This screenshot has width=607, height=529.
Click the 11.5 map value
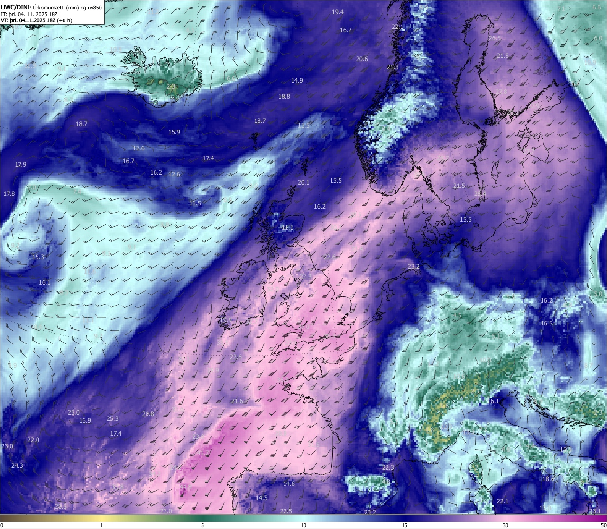[x=303, y=126]
